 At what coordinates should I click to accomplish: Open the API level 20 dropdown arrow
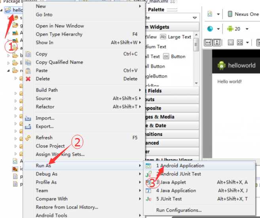click(x=247, y=29)
